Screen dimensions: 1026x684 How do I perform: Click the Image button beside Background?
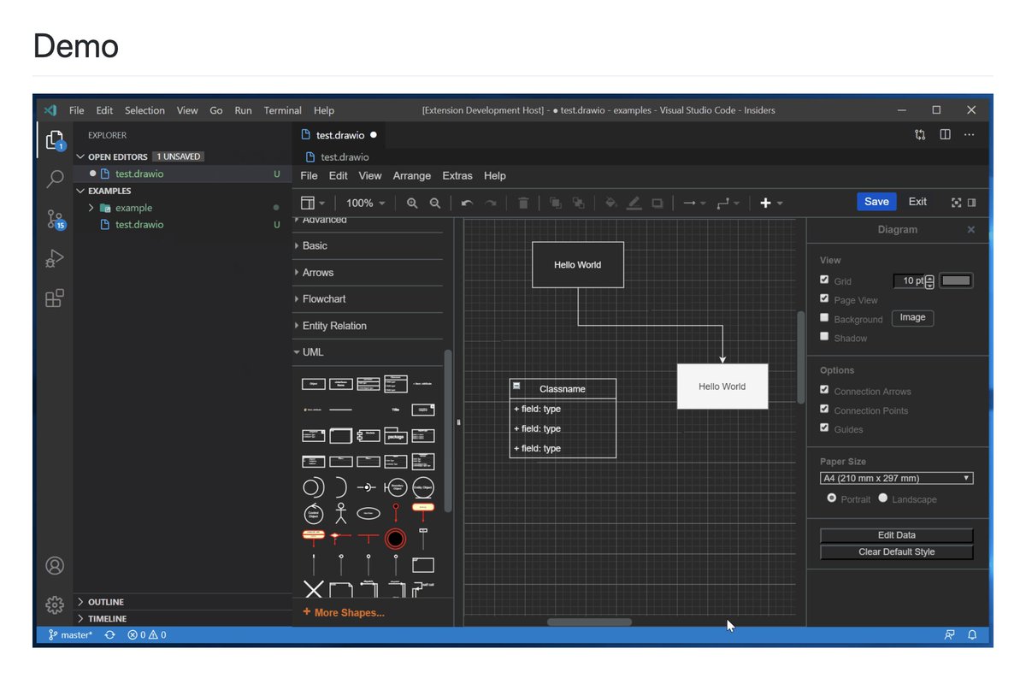912,317
